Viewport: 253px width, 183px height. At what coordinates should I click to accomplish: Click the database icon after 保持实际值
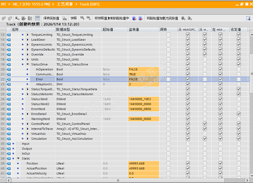coord(64,18)
